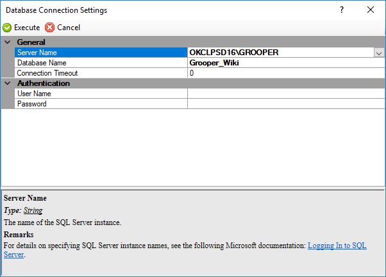Click the green Execute checkmark icon
386x277 pixels.
[7, 28]
